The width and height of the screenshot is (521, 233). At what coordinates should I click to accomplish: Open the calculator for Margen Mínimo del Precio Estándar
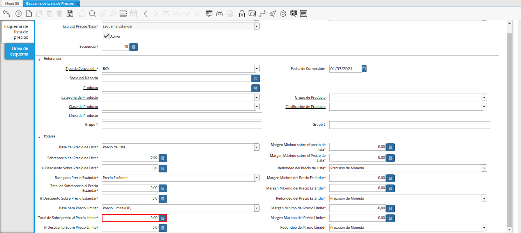390,178
